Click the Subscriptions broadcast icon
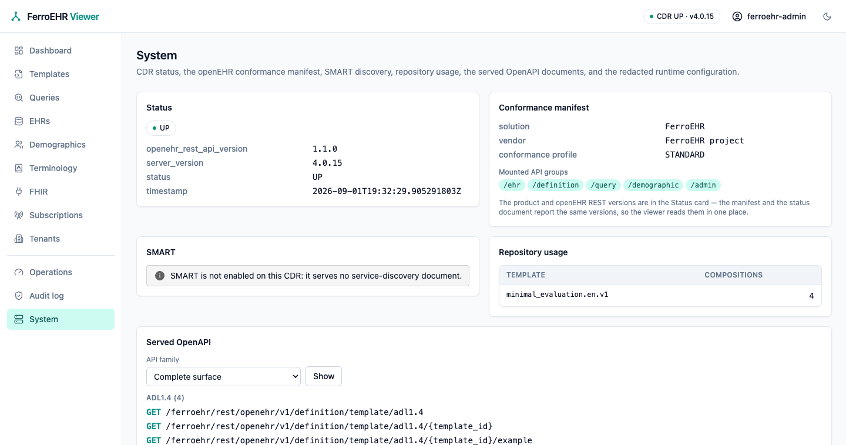The image size is (846, 445). click(19, 215)
